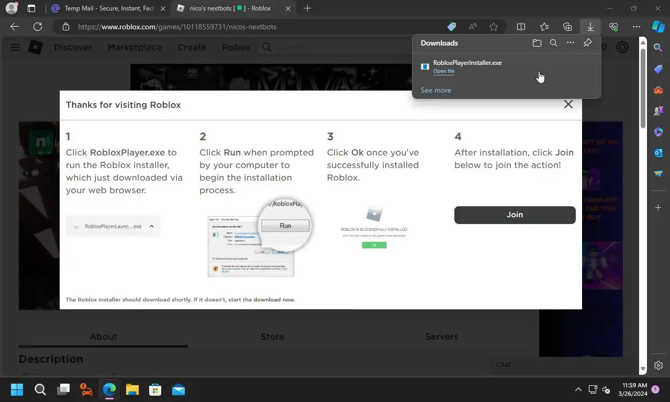The image size is (670, 402).
Task: Open File Explorer from taskbar
Action: click(132, 389)
